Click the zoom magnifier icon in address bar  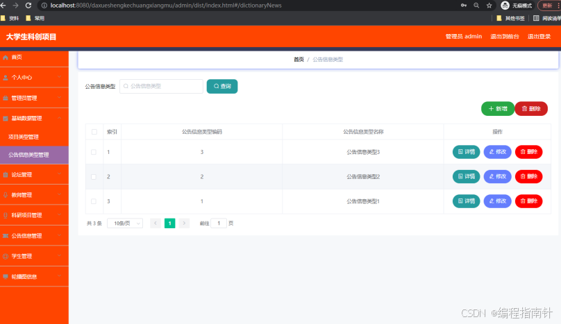[476, 6]
